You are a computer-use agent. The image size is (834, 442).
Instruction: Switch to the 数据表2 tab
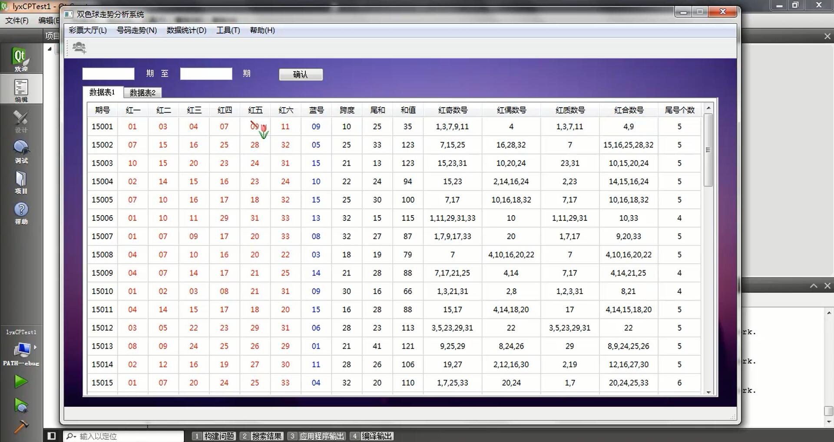[x=142, y=93]
